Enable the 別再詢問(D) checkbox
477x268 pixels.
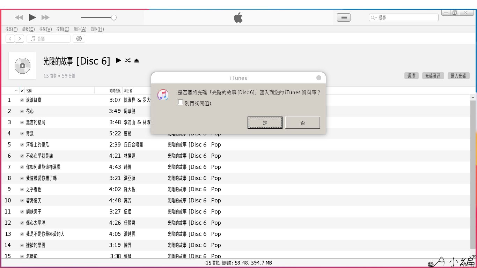(180, 102)
